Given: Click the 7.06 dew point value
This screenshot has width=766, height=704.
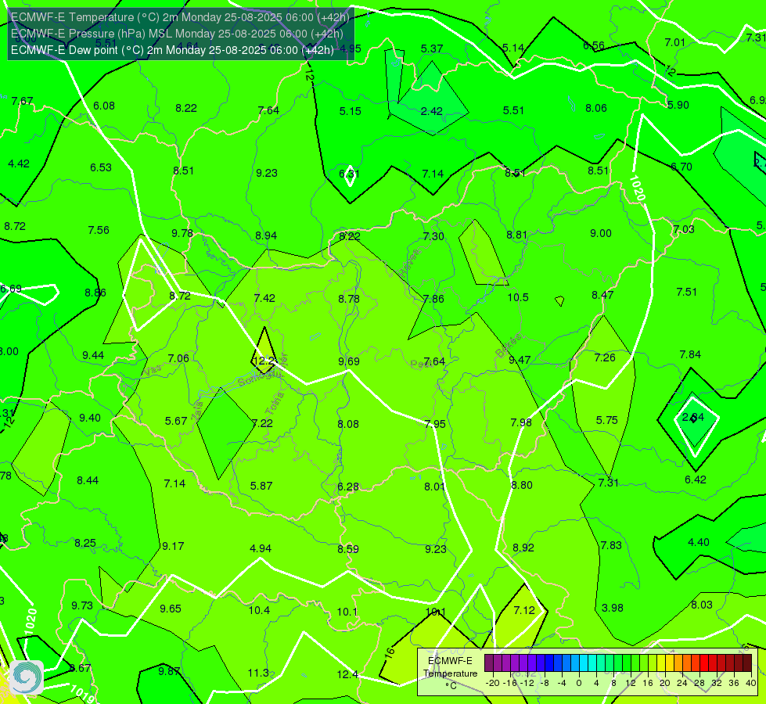Looking at the screenshot, I should point(178,358).
